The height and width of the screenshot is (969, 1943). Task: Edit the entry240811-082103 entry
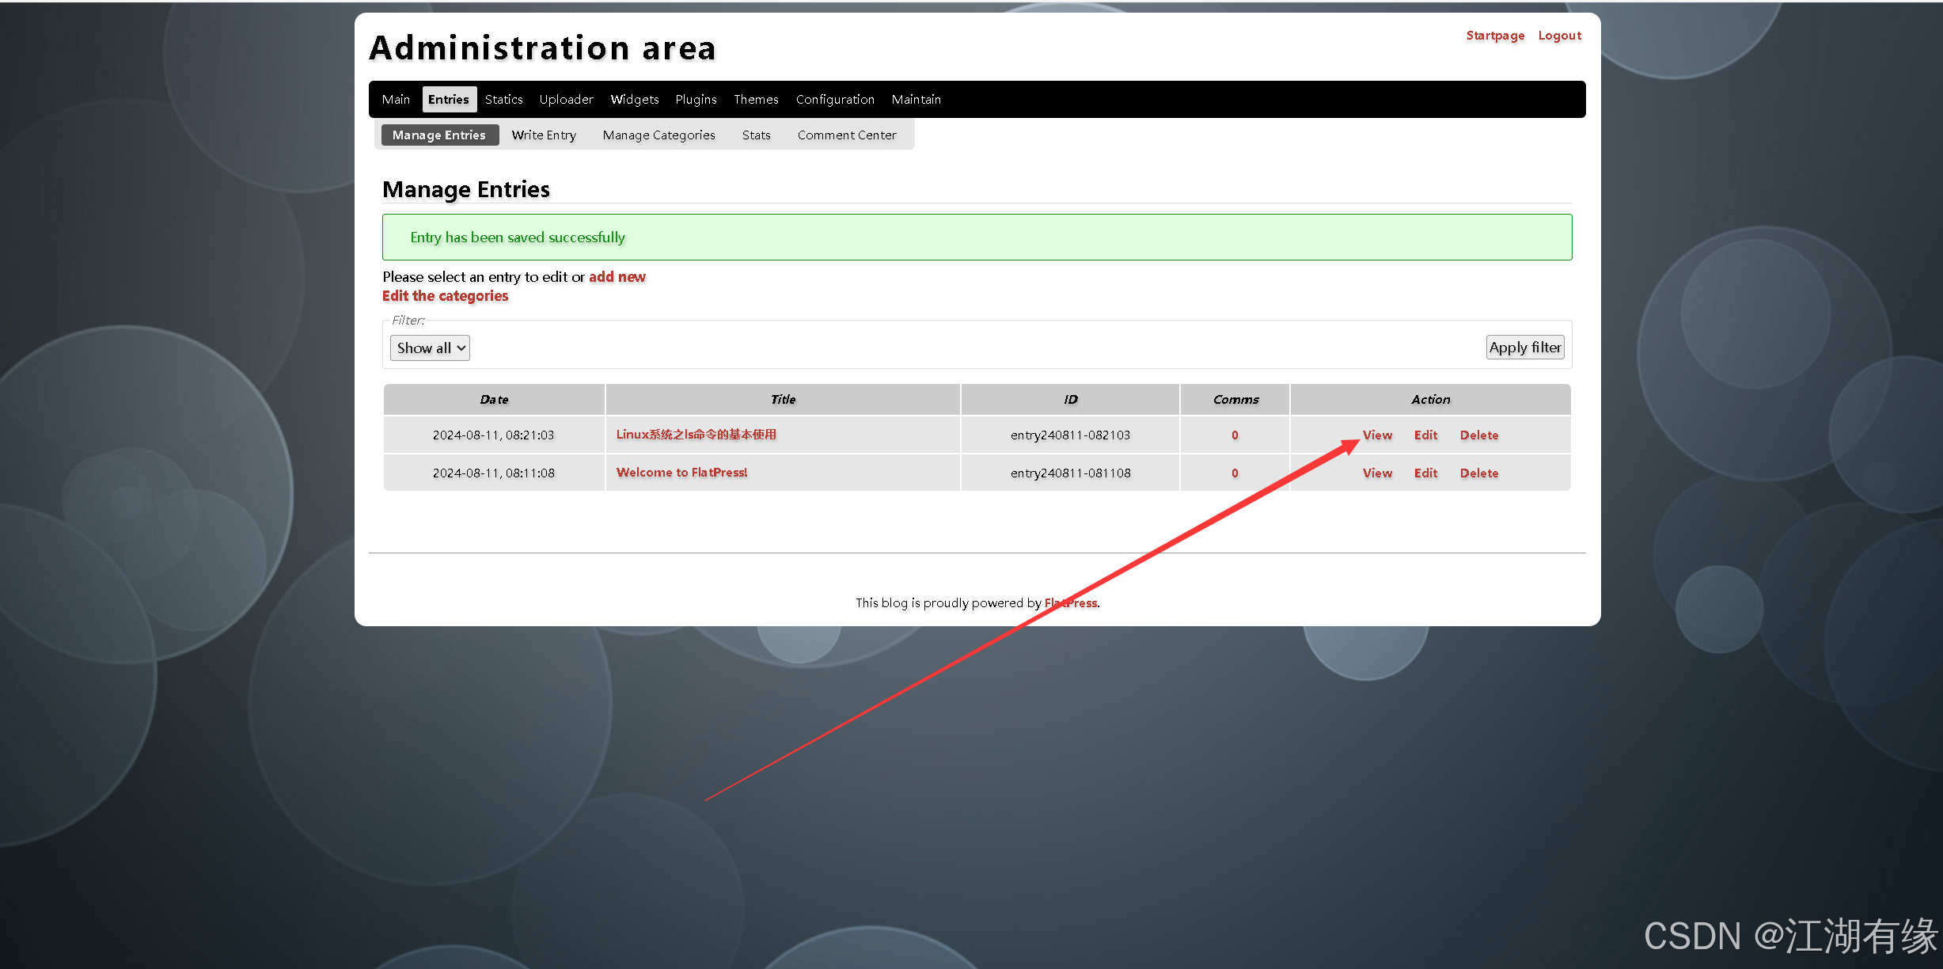[x=1425, y=435]
